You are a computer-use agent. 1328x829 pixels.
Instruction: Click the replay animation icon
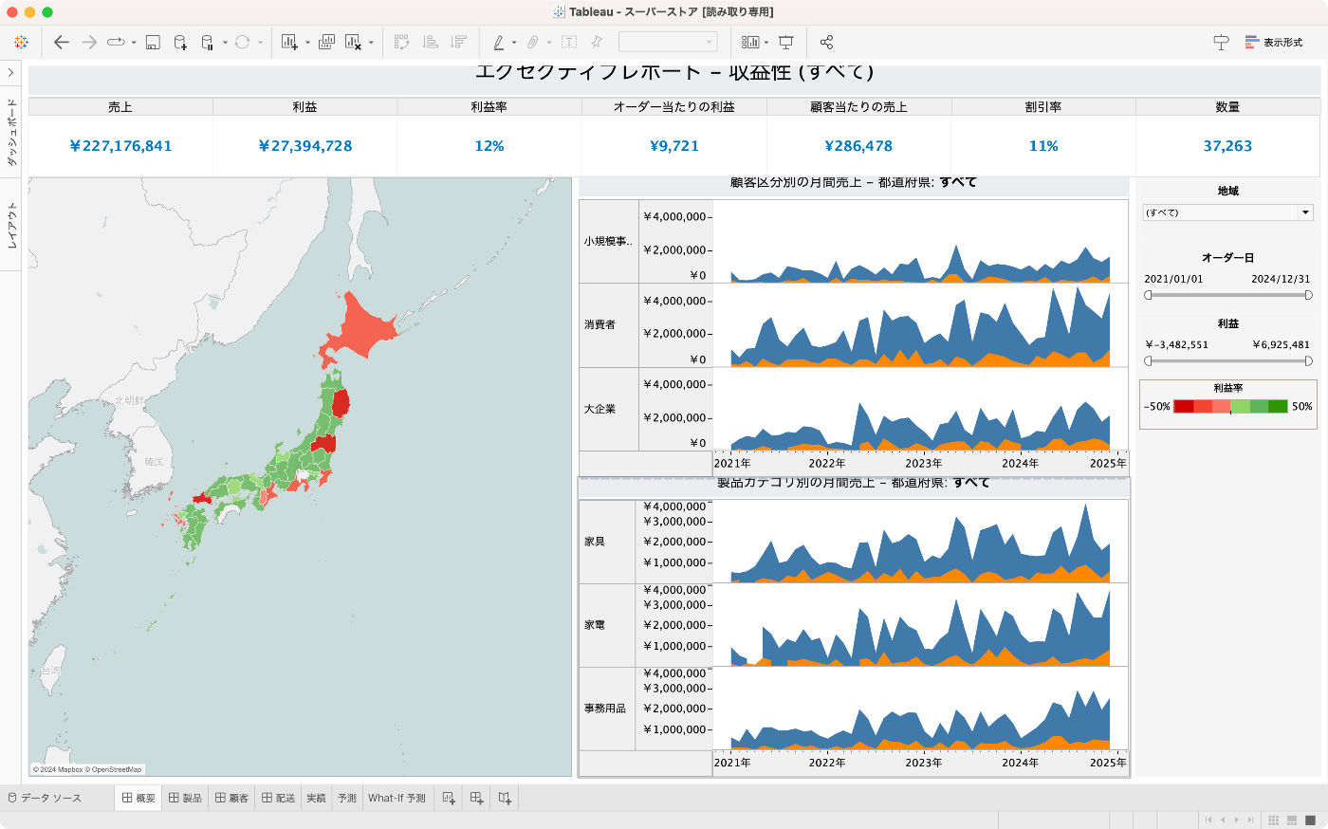(116, 42)
